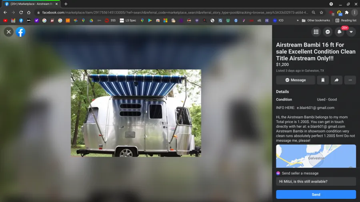Close the Marketplace browser tab

(x=56, y=4)
